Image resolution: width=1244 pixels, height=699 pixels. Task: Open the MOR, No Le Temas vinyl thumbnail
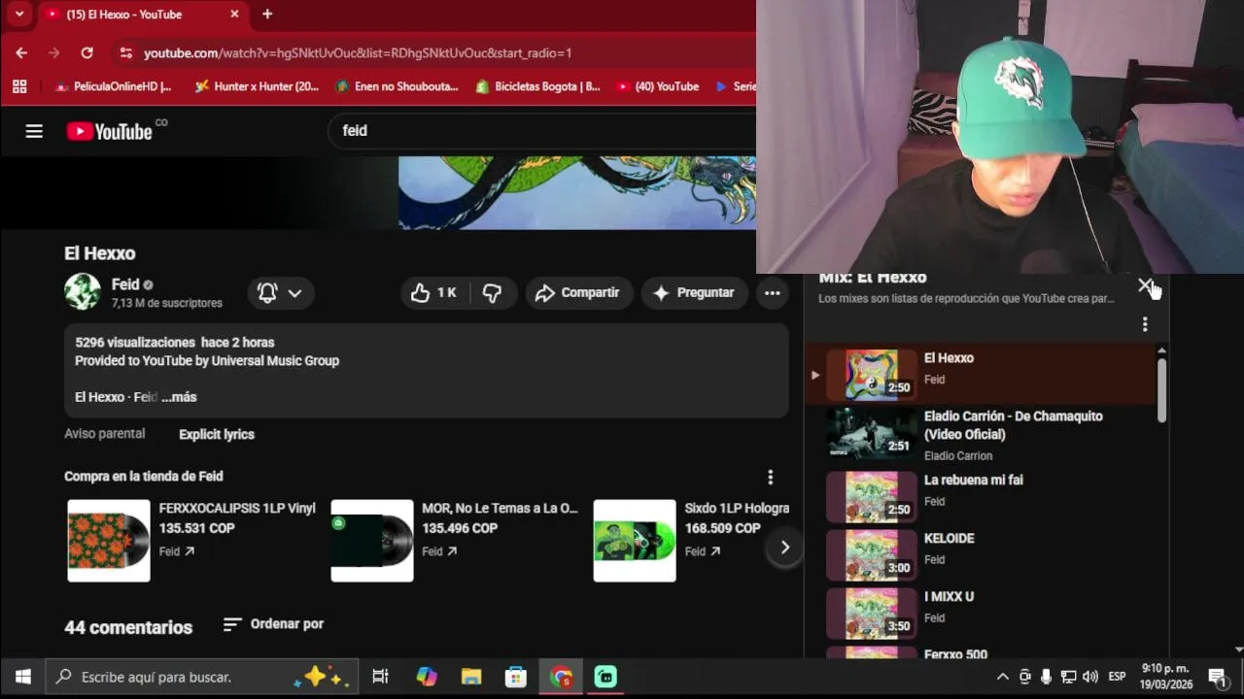click(x=372, y=541)
